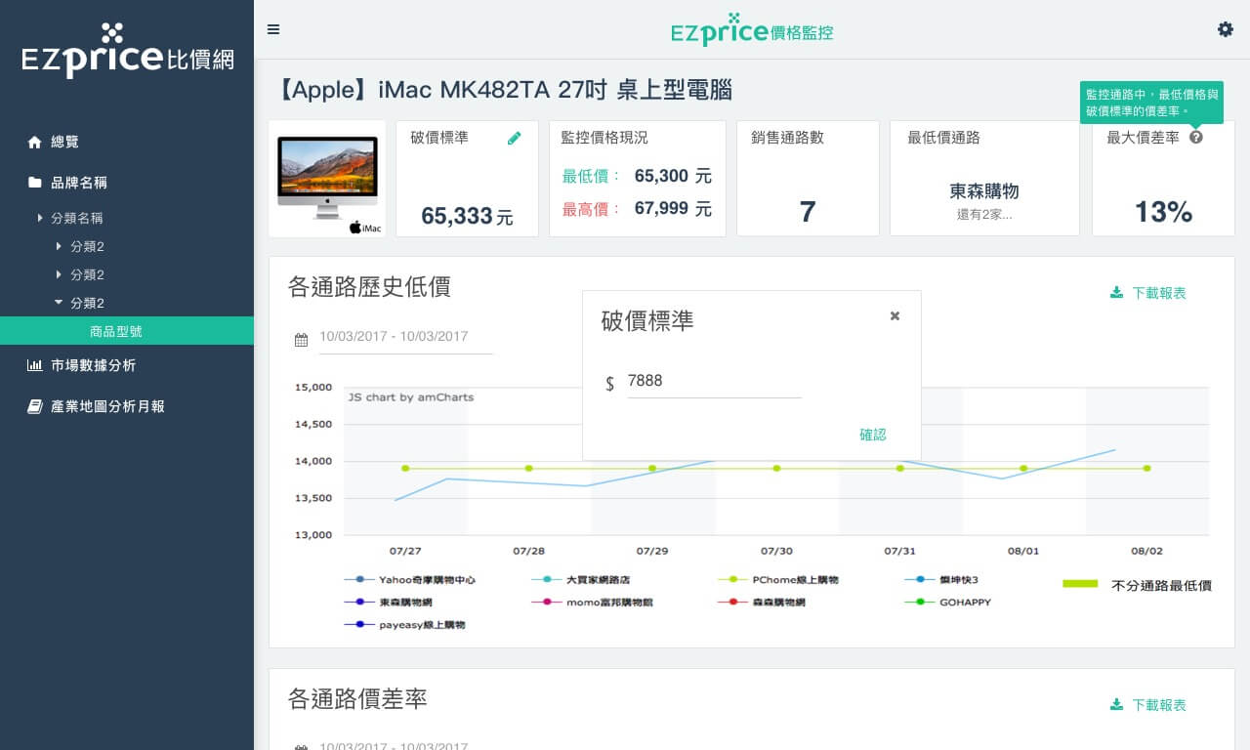Screen dimensions: 1250x750
Task: Close the 破價標準 dialog
Action: point(895,315)
